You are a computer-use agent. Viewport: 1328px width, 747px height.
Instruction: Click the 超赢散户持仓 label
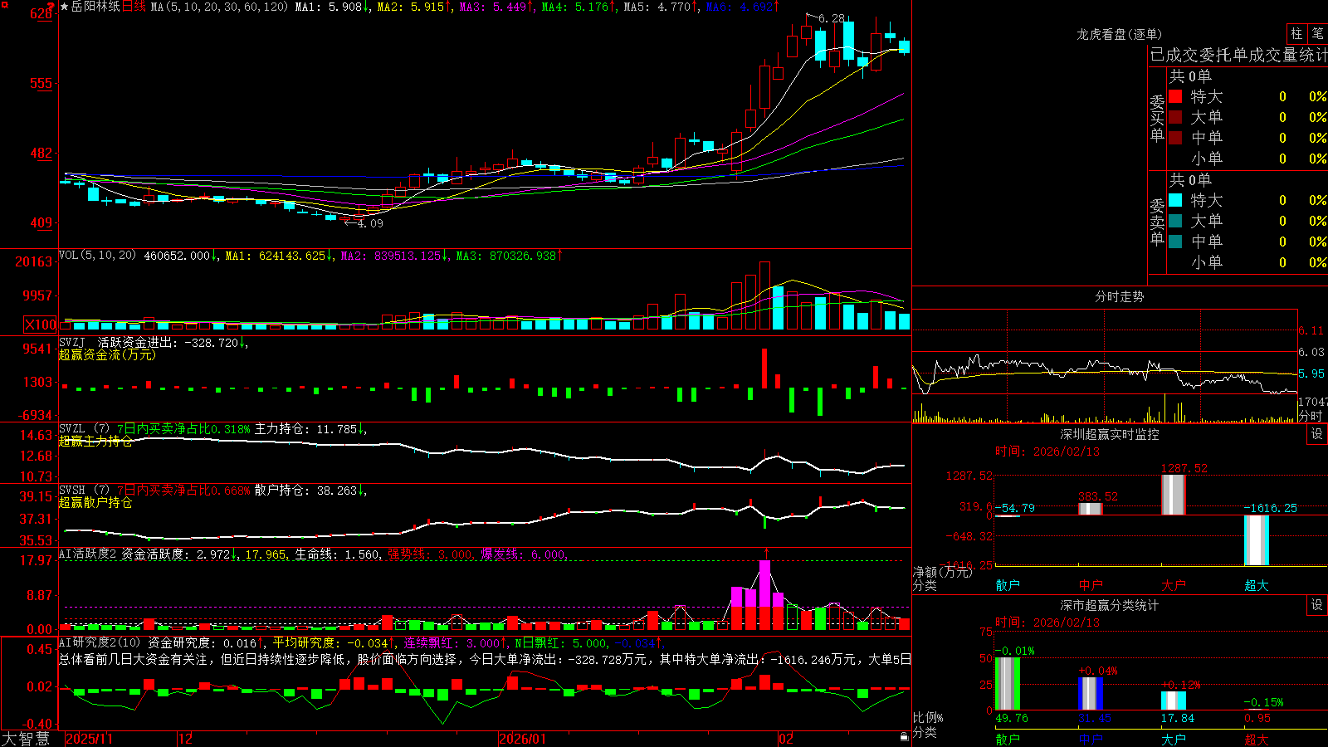95,502
